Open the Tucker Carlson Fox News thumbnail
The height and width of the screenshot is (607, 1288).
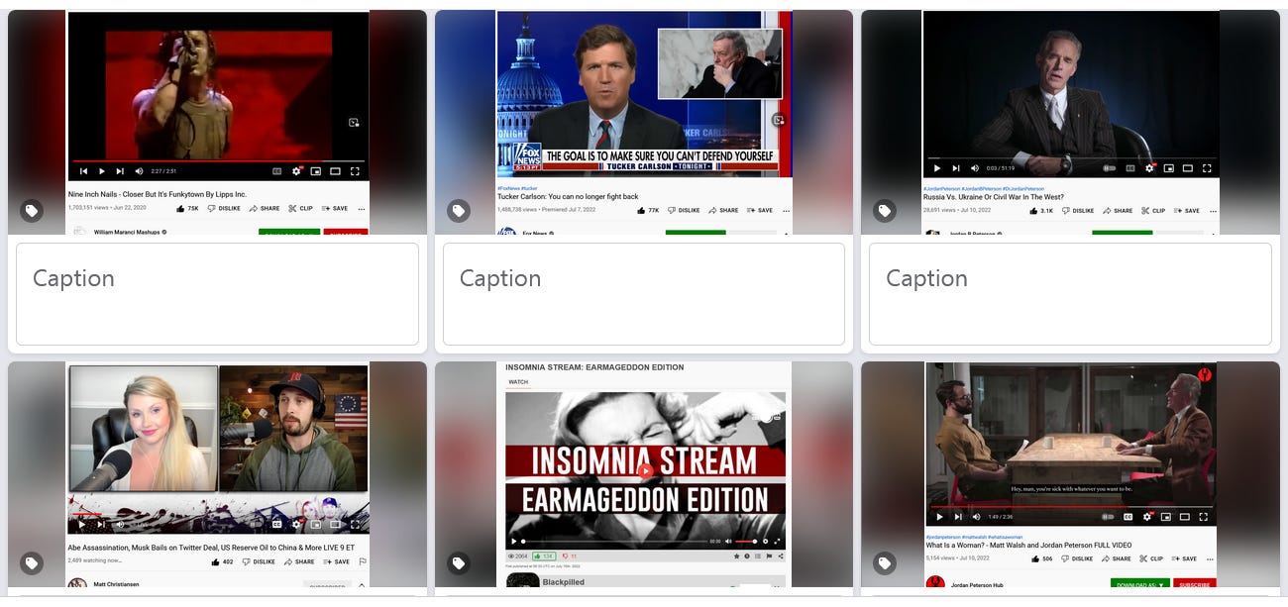(644, 93)
